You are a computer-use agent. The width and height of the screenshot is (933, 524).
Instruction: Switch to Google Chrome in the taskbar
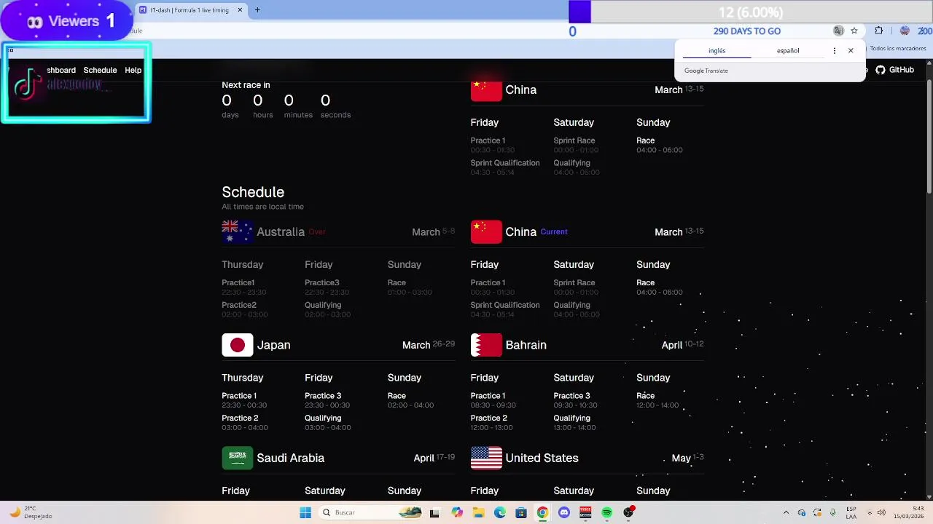click(542, 512)
